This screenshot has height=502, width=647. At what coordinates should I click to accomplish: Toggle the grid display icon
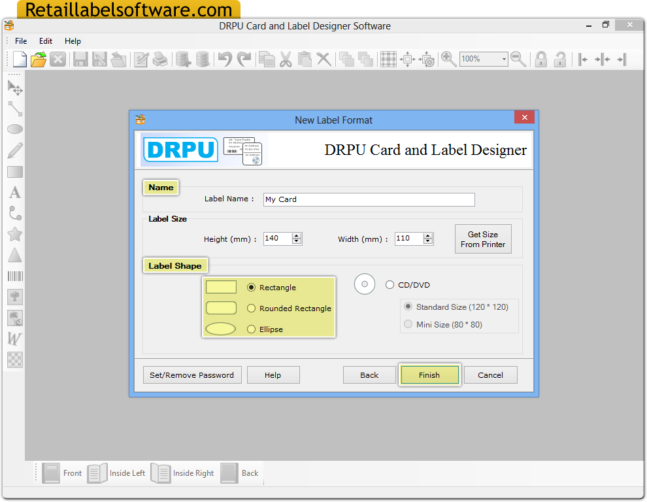pyautogui.click(x=388, y=59)
